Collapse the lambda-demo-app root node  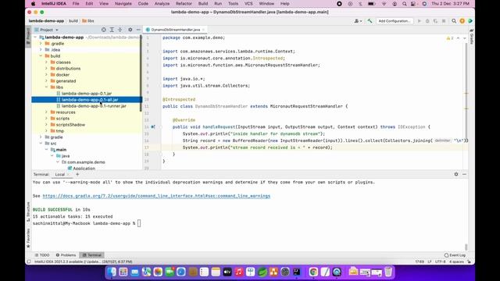pos(35,37)
